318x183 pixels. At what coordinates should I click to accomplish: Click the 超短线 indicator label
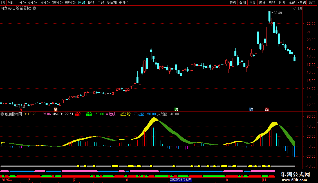coord(126,114)
